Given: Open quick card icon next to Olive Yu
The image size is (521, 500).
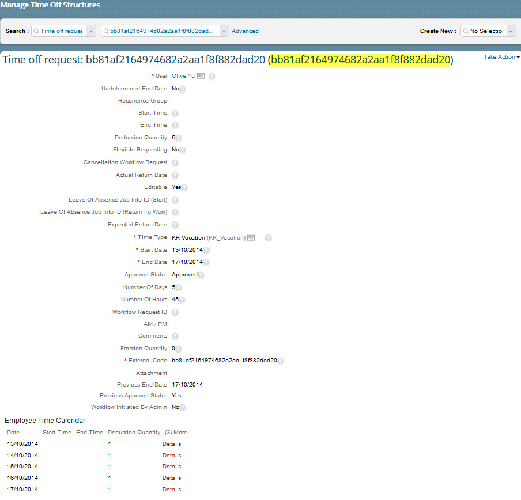Looking at the screenshot, I should [x=201, y=76].
